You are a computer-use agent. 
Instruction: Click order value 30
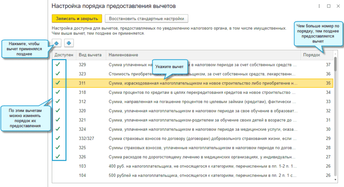328,129
